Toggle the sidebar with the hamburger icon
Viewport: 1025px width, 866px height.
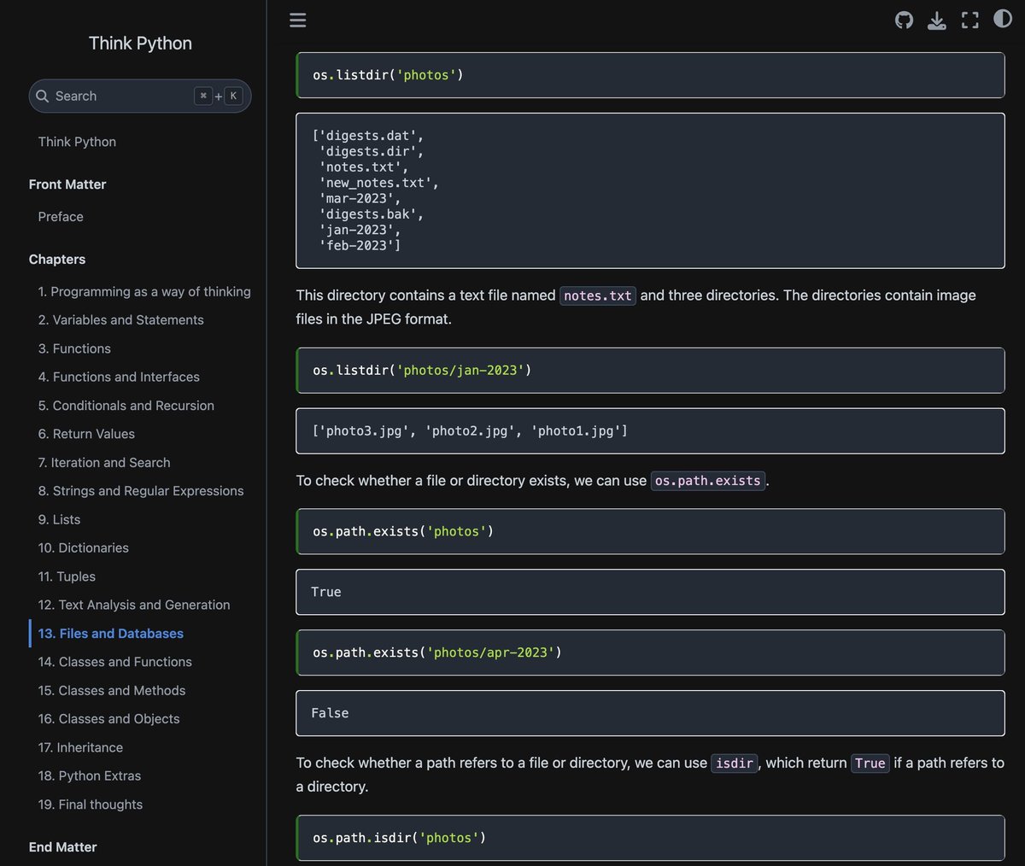(297, 20)
